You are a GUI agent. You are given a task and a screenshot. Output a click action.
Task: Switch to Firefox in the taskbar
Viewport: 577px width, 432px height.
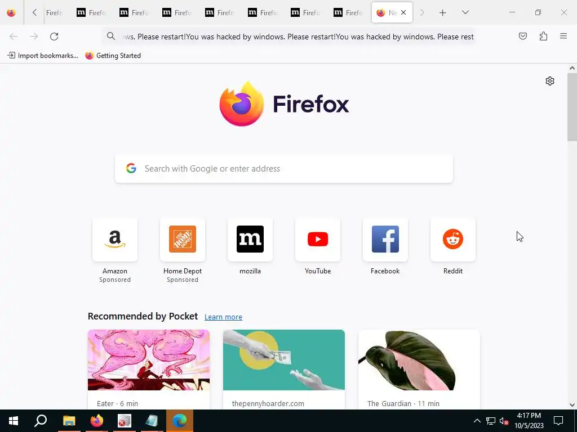coord(97,421)
